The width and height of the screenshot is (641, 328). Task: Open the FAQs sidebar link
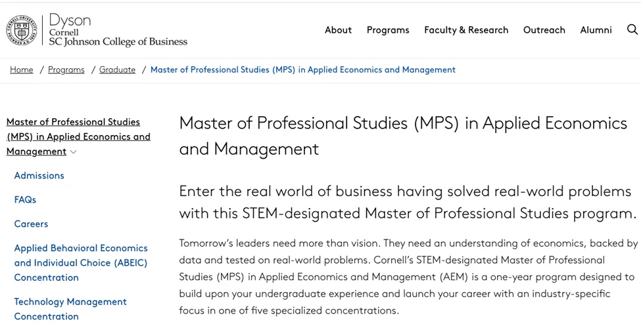[x=25, y=200]
